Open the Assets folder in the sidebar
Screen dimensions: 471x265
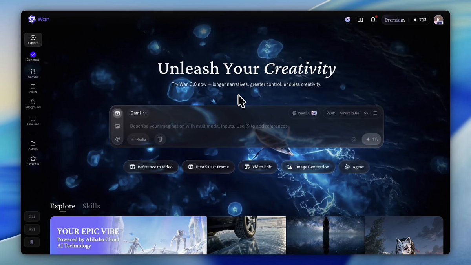click(33, 145)
